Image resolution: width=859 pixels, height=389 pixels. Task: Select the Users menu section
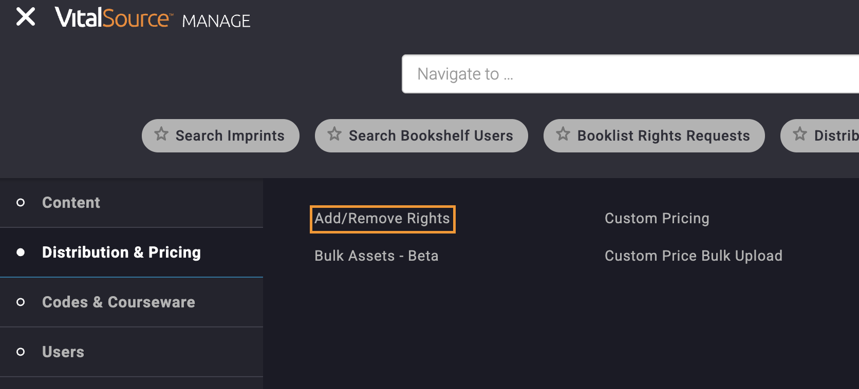132,352
